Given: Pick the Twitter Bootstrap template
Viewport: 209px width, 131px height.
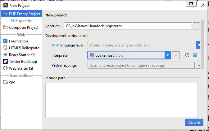Looking at the screenshot, I should click(x=21, y=62).
